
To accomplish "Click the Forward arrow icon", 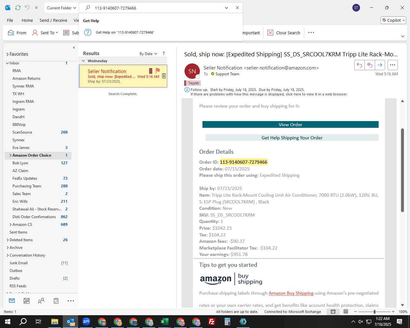I will point(380,65).
